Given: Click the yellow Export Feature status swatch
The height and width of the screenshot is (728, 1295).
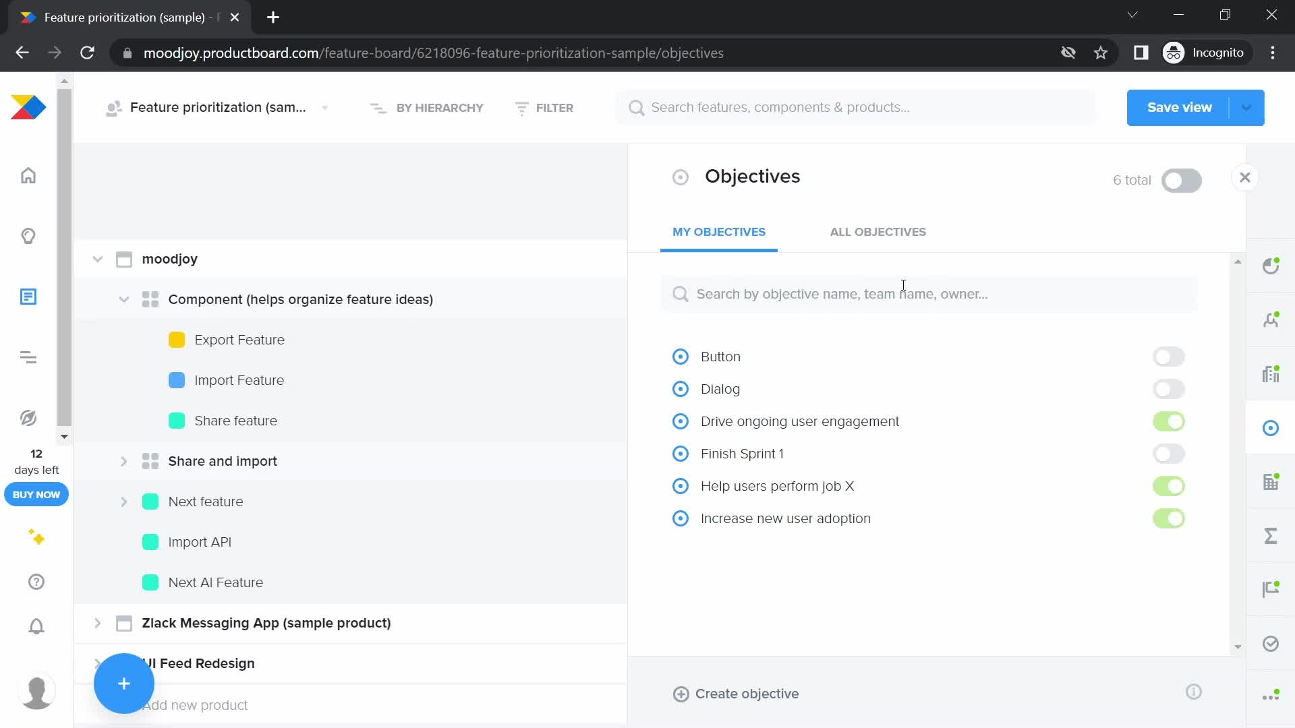Looking at the screenshot, I should coord(177,340).
